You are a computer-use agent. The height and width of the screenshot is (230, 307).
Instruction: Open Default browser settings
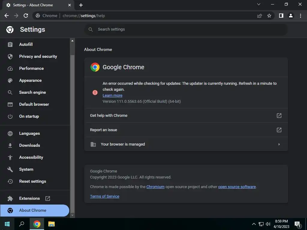35,104
